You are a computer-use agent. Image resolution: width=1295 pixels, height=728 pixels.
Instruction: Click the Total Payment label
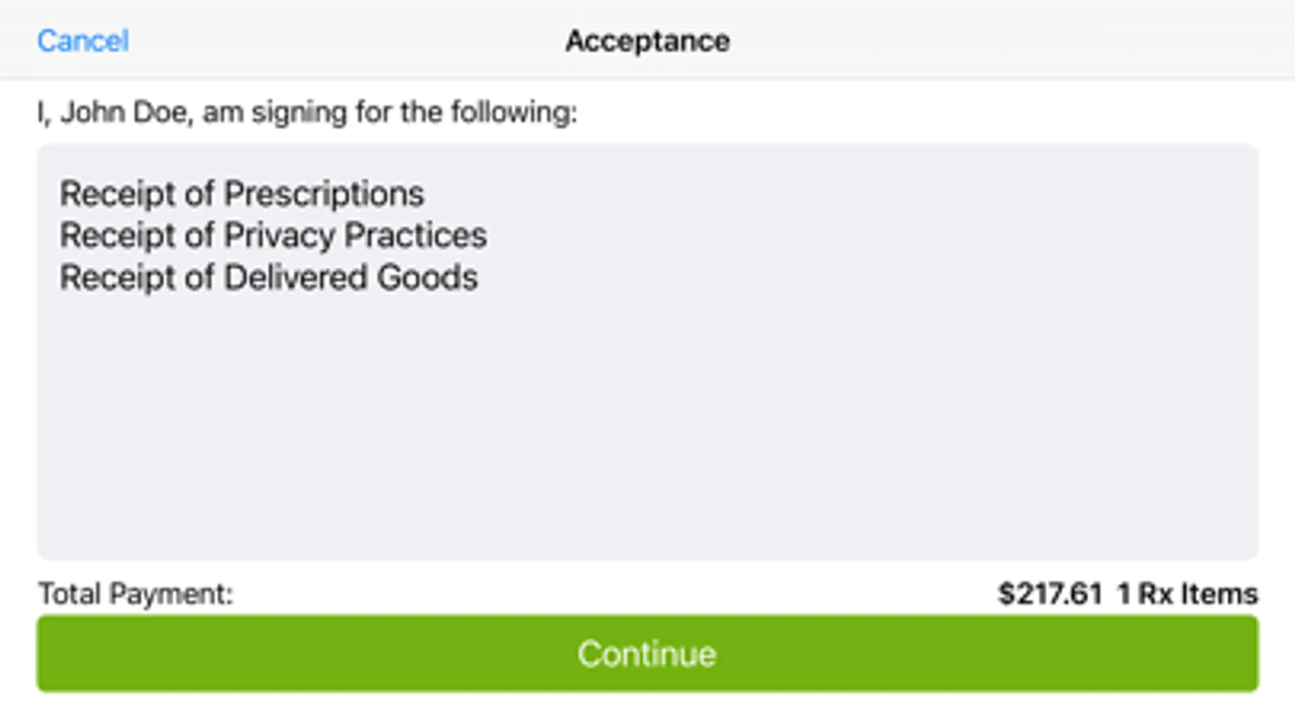pos(135,594)
